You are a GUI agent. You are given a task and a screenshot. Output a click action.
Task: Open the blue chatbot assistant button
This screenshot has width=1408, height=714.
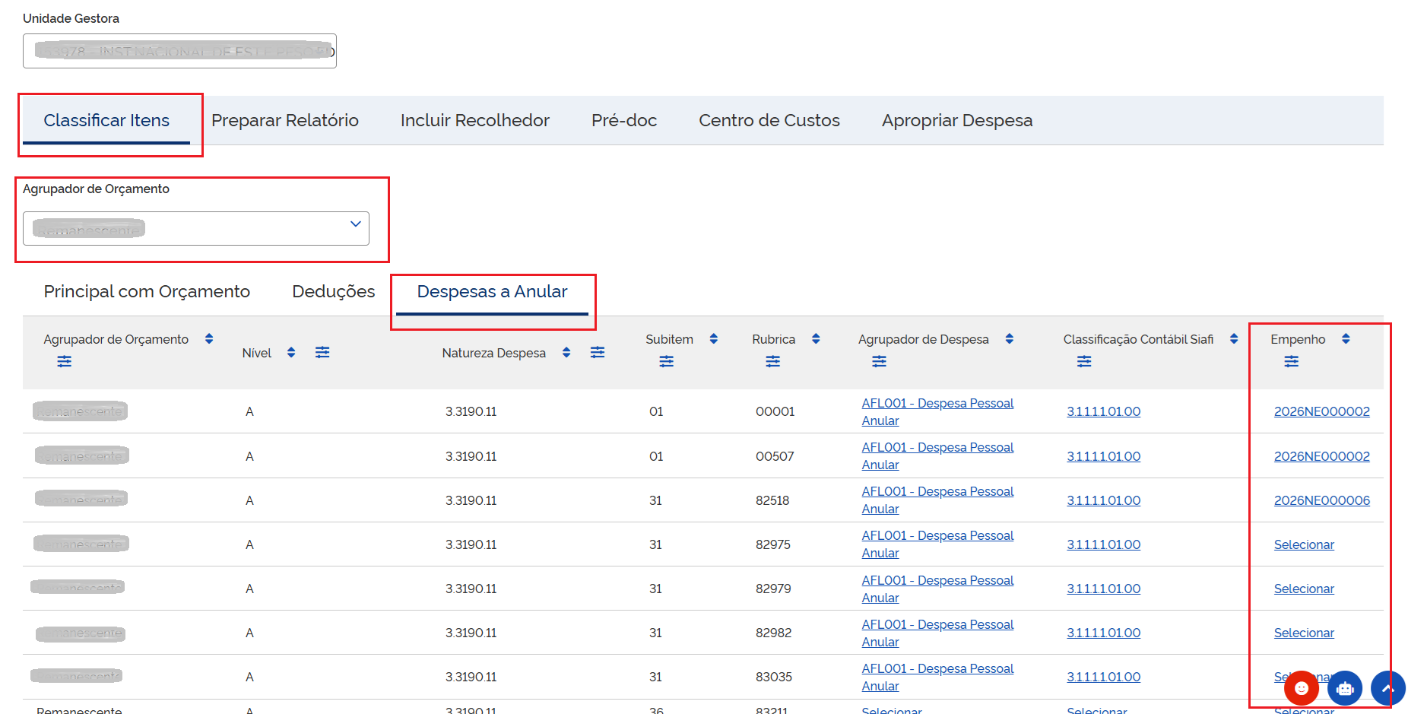pyautogui.click(x=1345, y=688)
